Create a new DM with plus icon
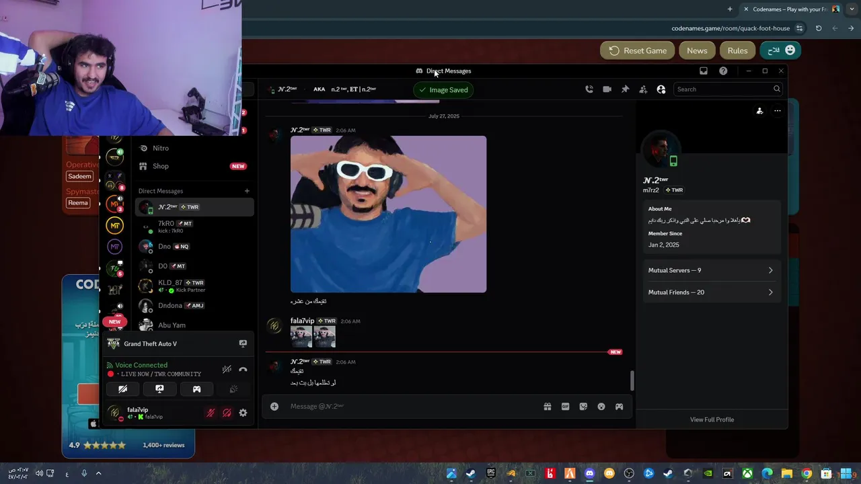The width and height of the screenshot is (861, 484). [247, 191]
